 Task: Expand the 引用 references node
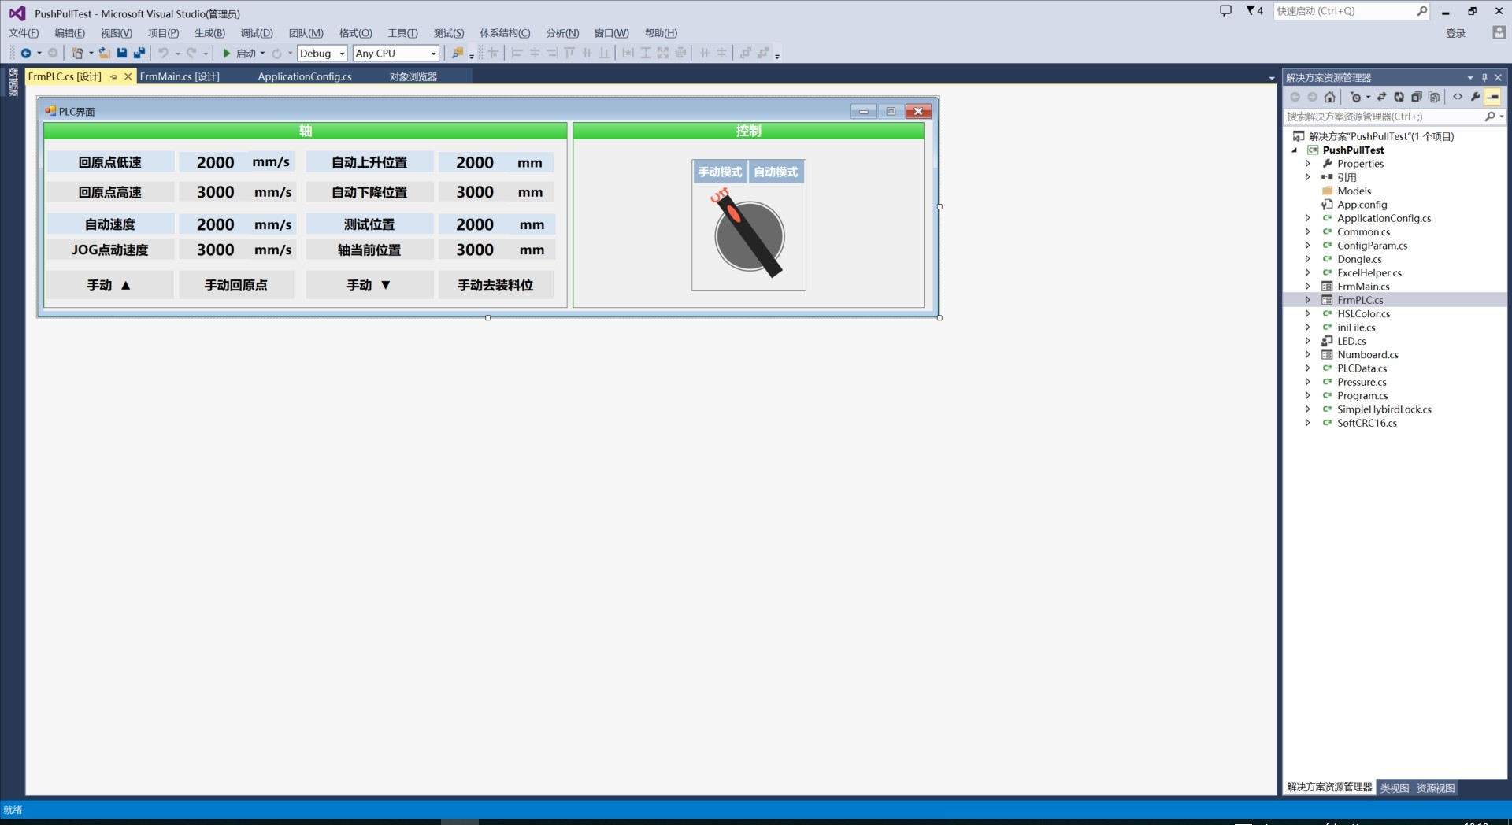click(1307, 177)
